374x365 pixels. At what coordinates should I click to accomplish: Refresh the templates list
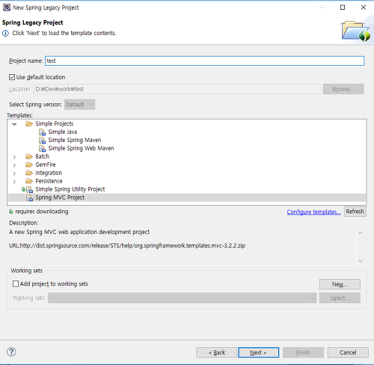tap(355, 212)
